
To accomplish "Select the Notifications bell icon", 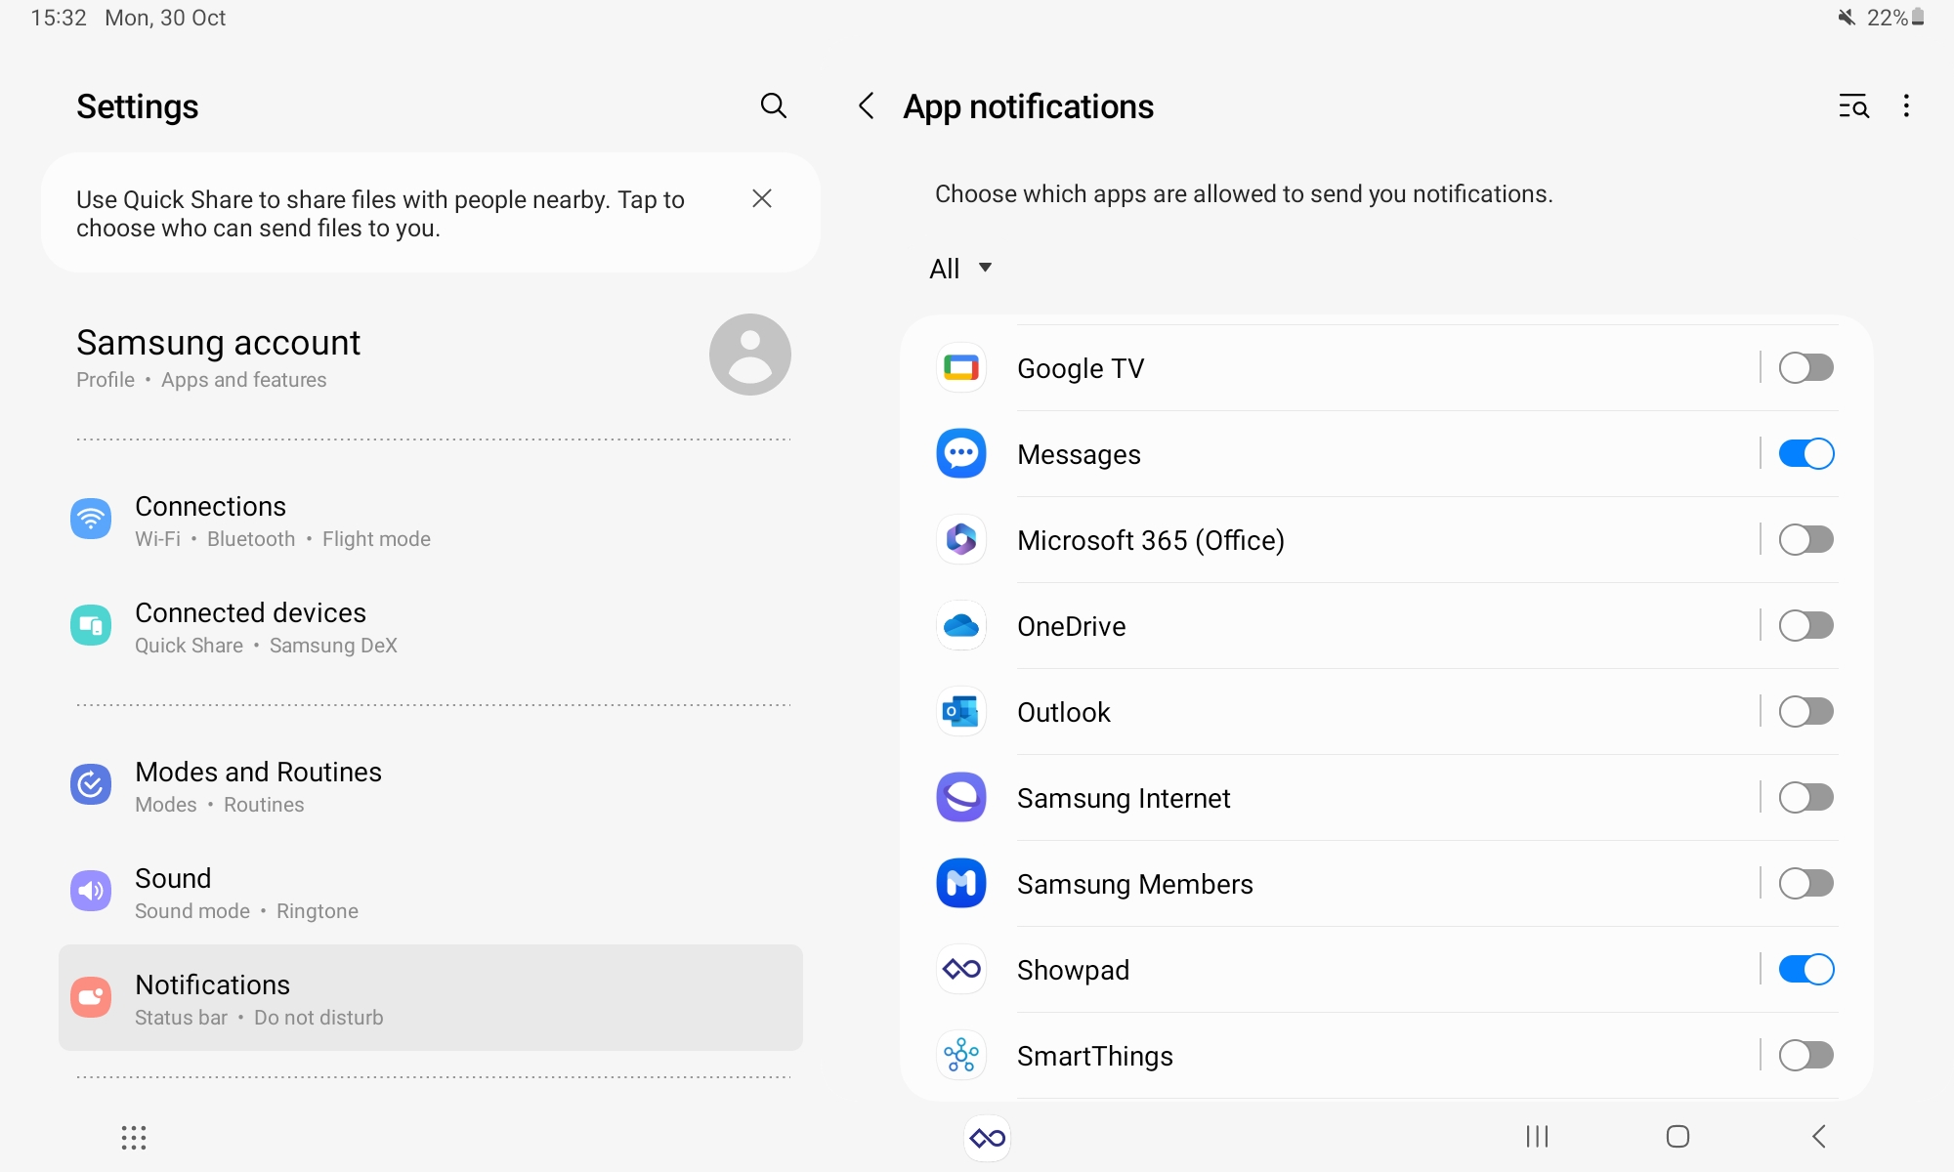I will 90,997.
